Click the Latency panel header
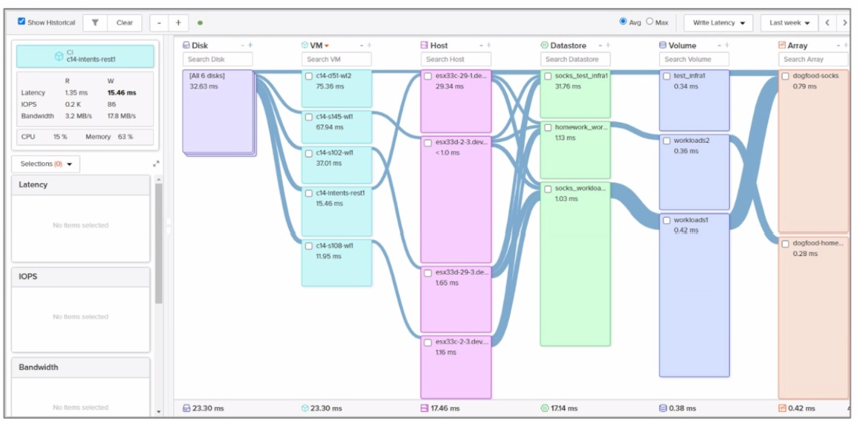 pos(80,185)
